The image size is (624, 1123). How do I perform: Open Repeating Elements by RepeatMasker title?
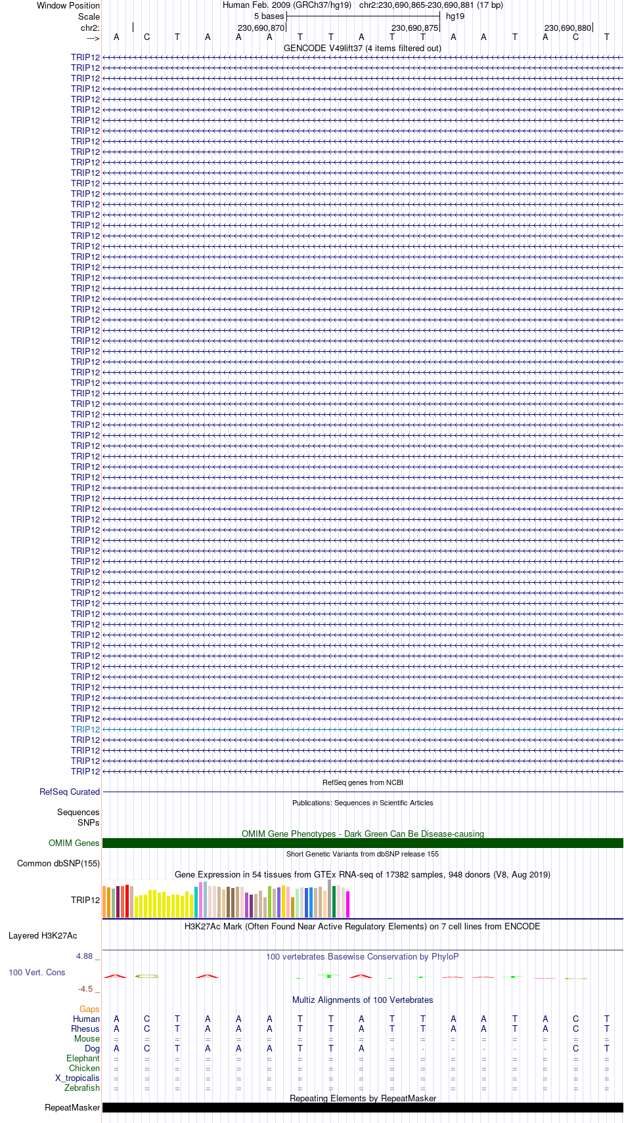tap(363, 1098)
